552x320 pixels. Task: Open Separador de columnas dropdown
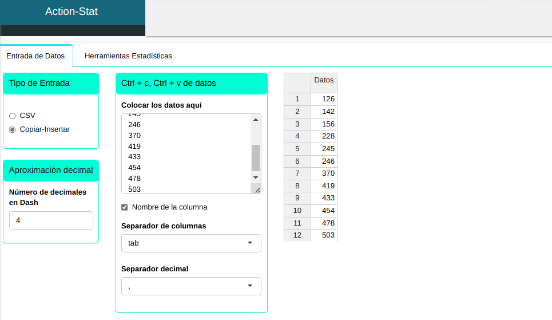191,243
